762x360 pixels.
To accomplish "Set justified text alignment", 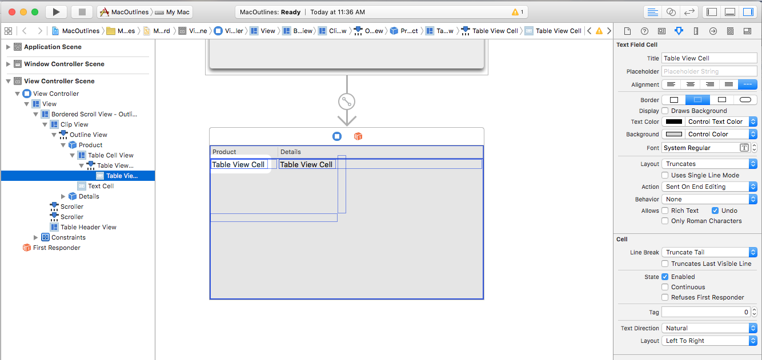I will [728, 84].
